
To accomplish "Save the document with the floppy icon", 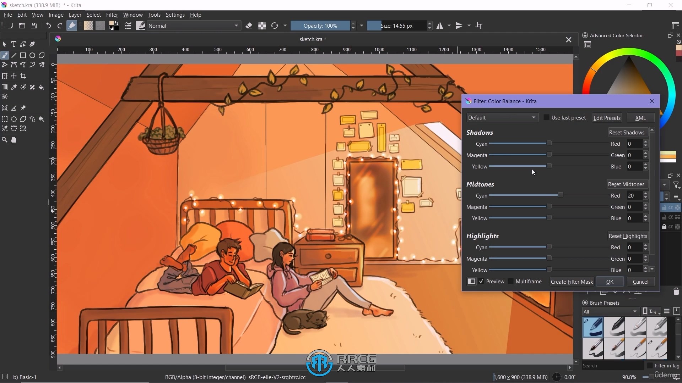I will pos(34,26).
